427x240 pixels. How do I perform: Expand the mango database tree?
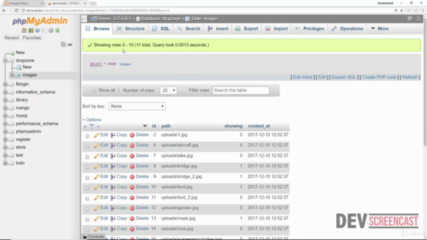point(5,108)
